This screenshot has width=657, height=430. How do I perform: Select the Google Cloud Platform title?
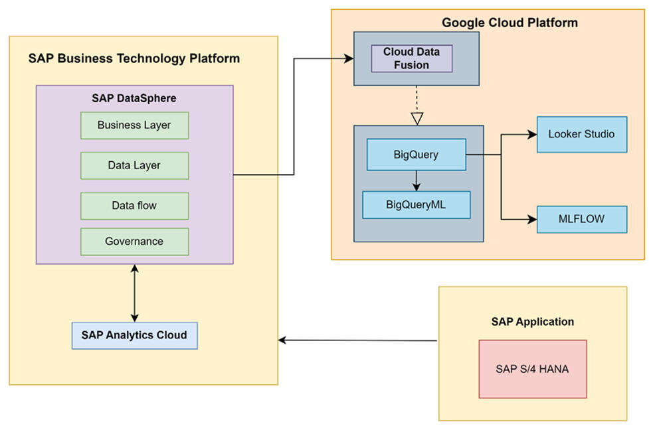click(510, 23)
